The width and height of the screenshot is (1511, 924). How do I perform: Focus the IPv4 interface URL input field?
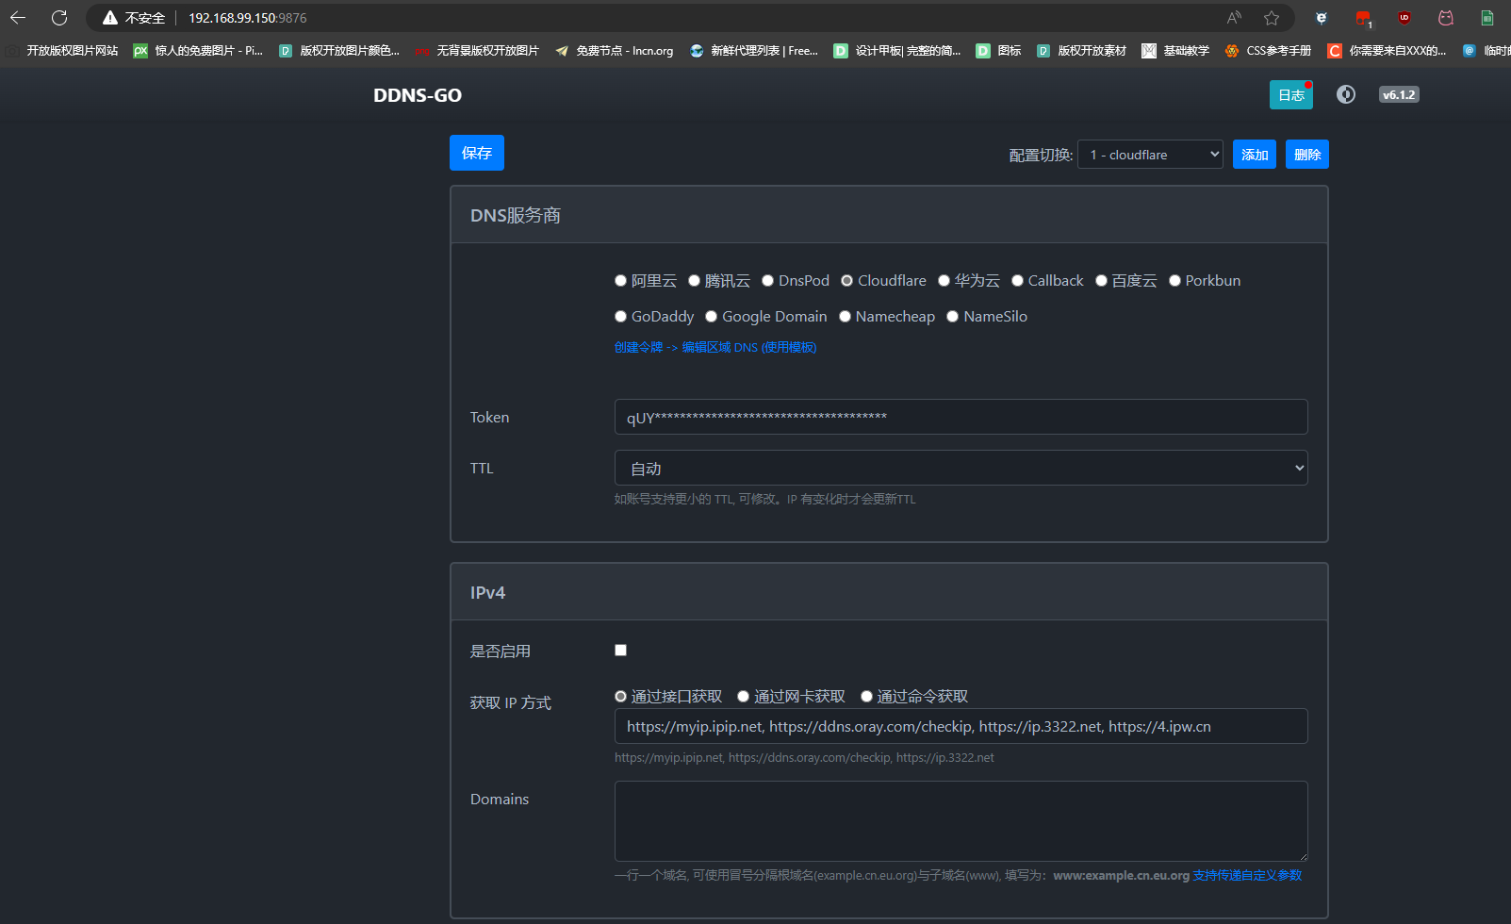[x=961, y=726]
